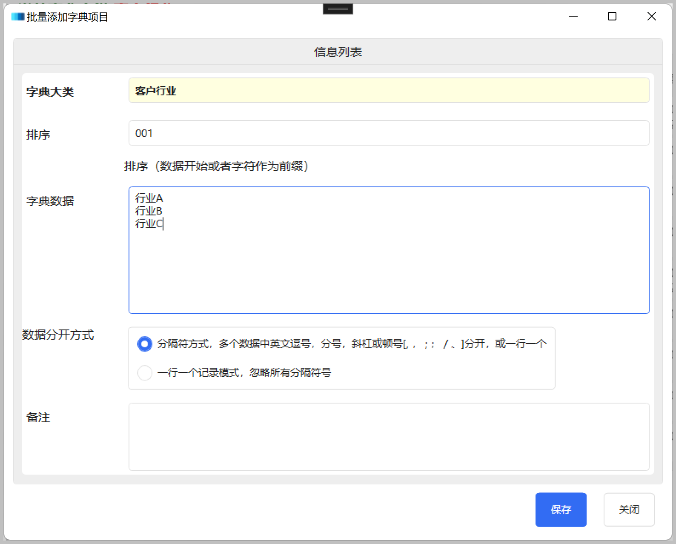Focus the empty 备注 text area

388,437
